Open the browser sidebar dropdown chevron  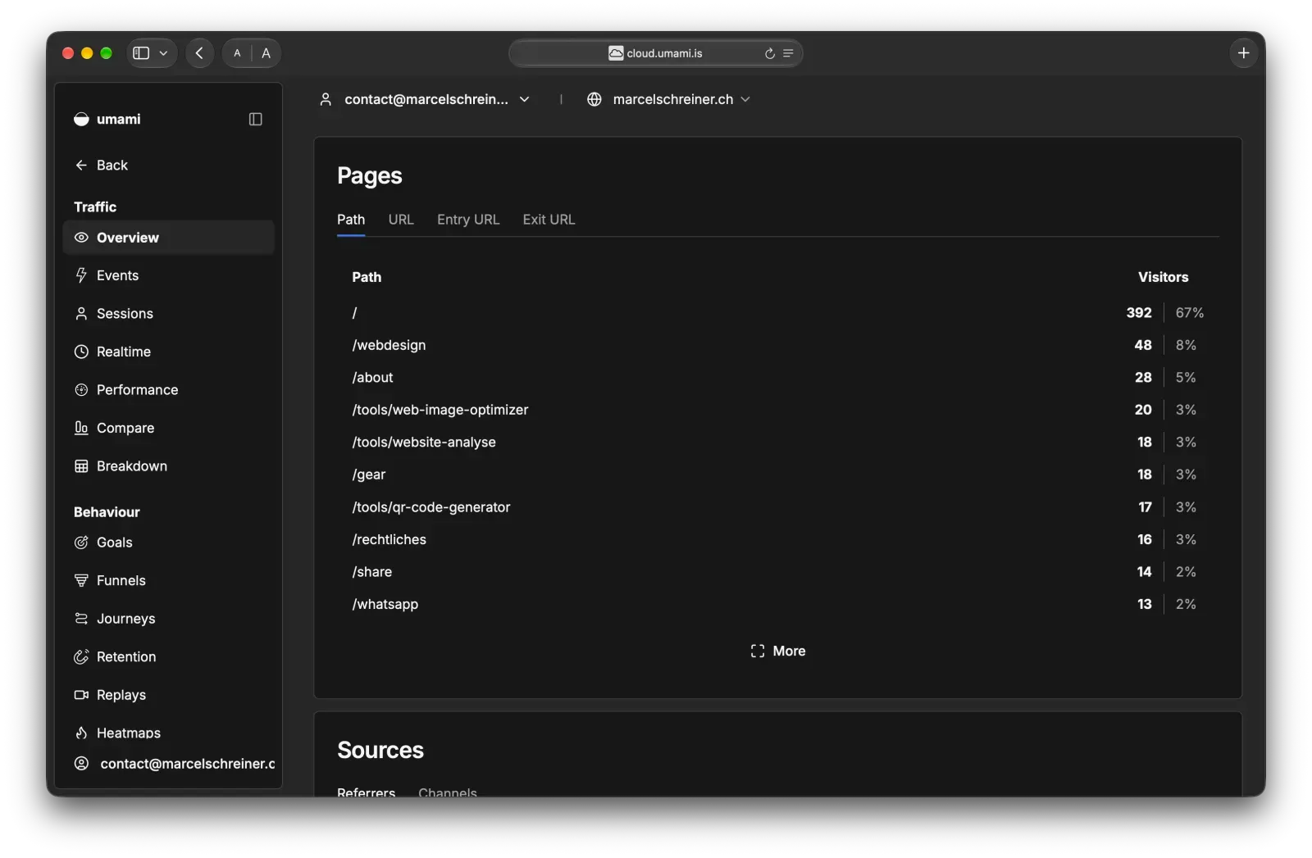163,53
